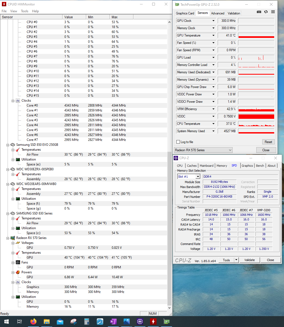Click the Fans icon under Radeon RX 570

click(x=18, y=262)
